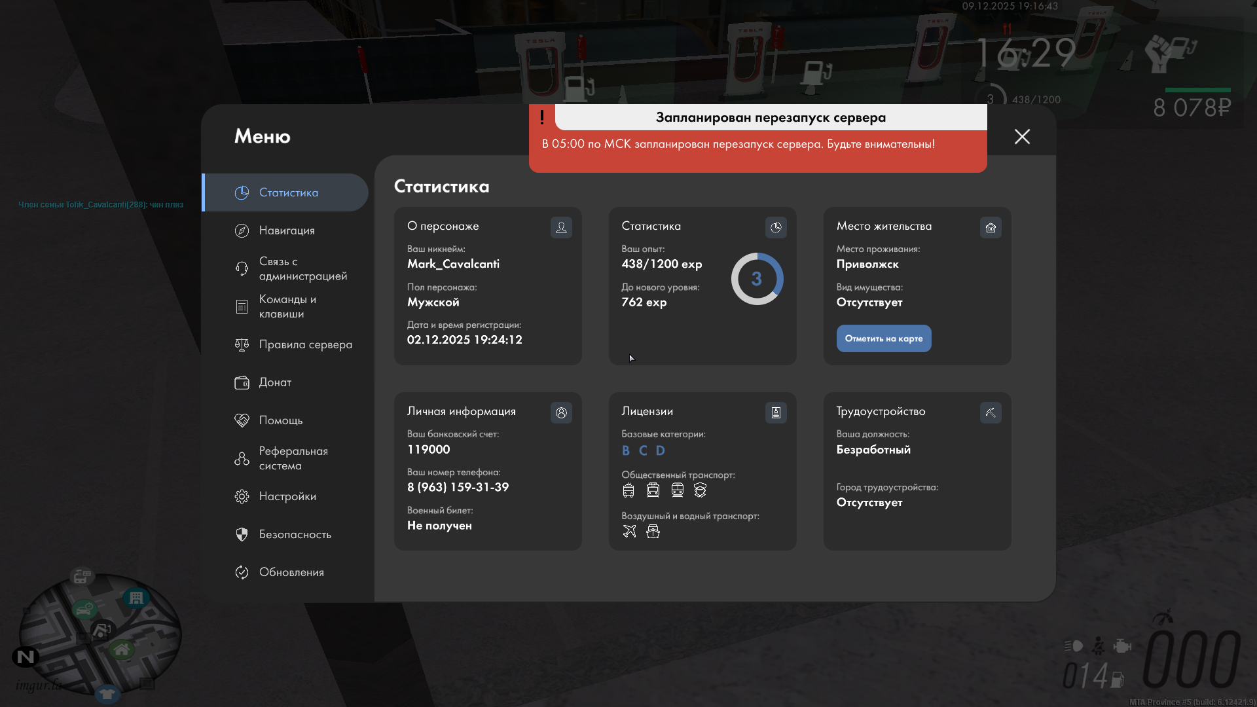Open the Безопасность section
This screenshot has height=707, width=1257.
click(295, 534)
